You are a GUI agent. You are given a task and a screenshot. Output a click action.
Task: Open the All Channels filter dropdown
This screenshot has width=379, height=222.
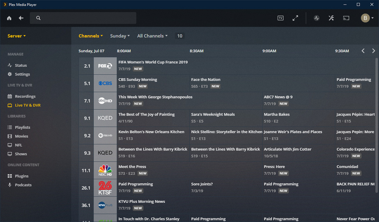pyautogui.click(x=152, y=36)
